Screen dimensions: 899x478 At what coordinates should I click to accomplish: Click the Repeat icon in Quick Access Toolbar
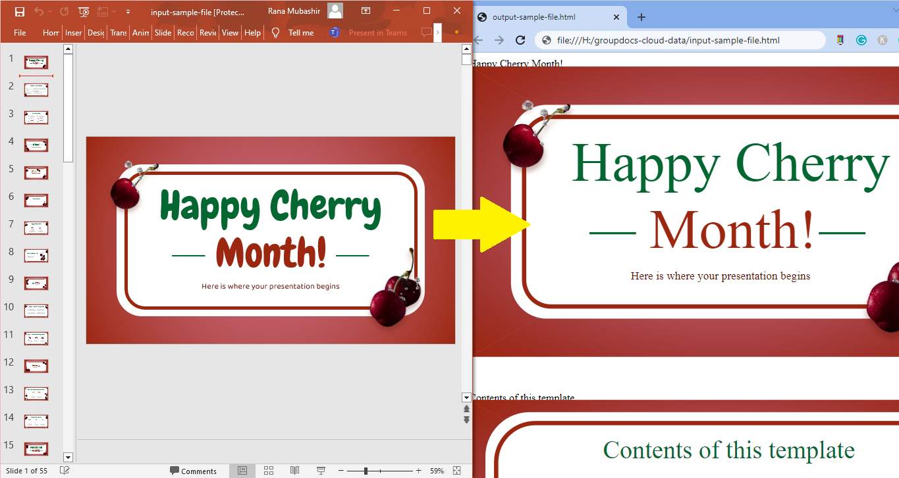tap(64, 11)
